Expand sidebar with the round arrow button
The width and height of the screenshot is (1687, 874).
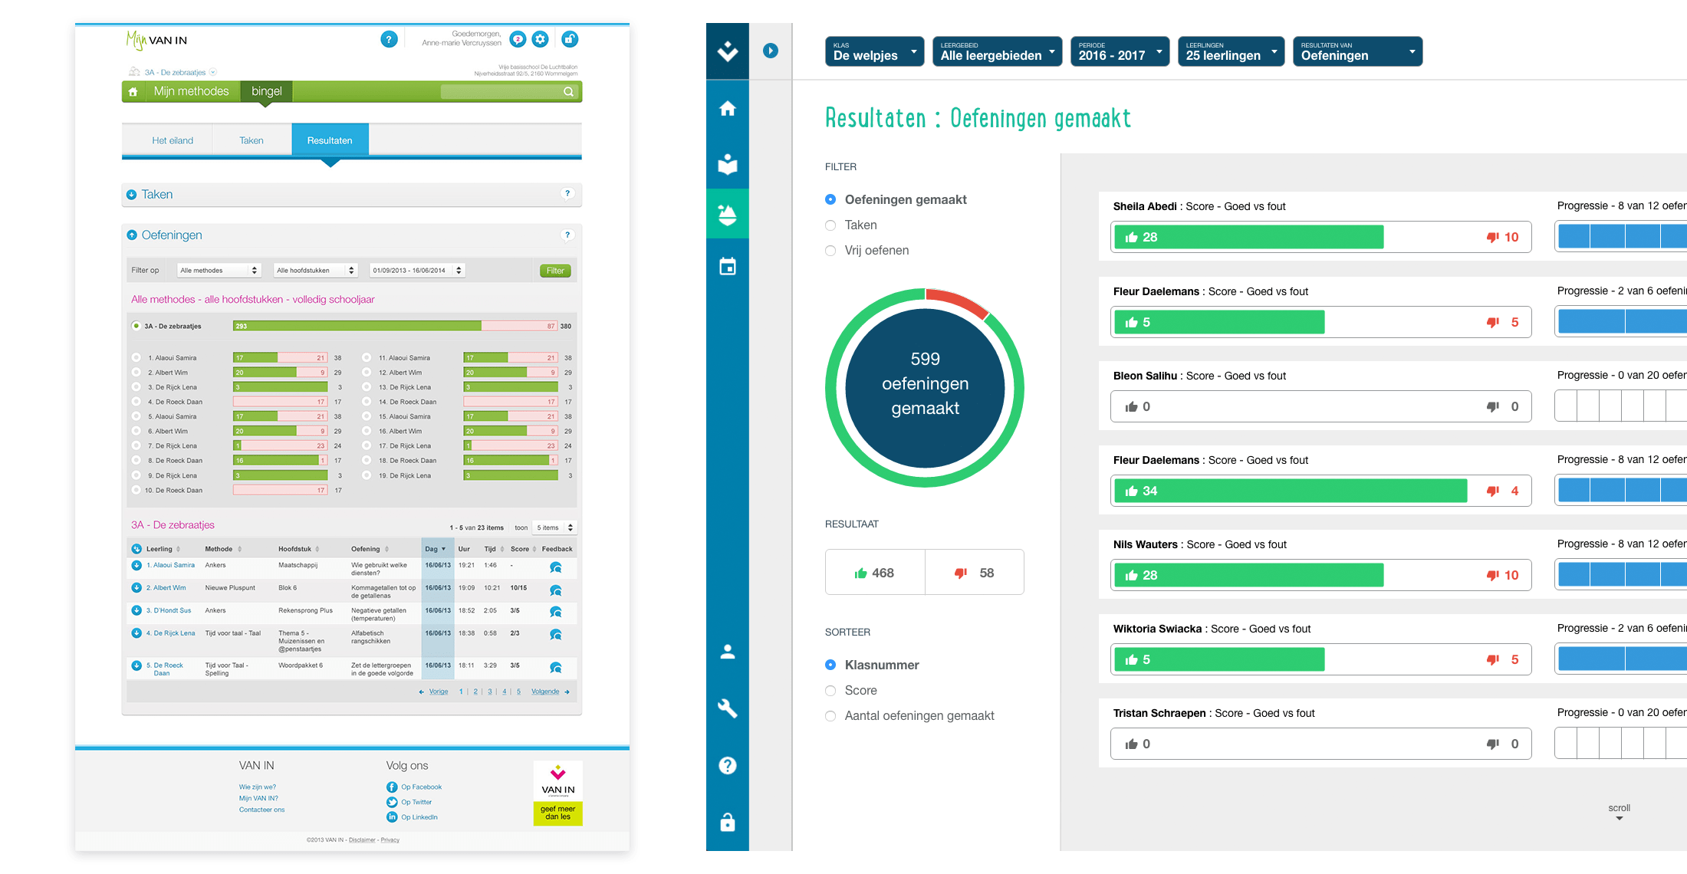[771, 51]
